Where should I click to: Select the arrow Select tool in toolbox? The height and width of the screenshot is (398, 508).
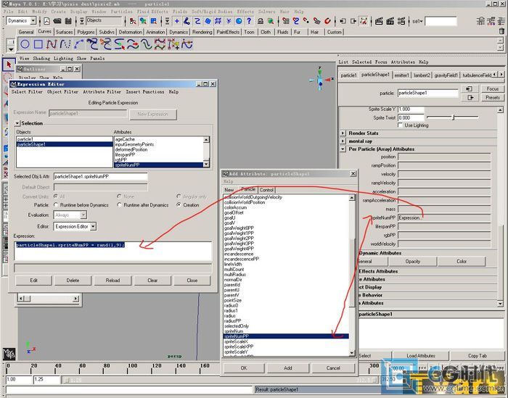tap(9, 65)
